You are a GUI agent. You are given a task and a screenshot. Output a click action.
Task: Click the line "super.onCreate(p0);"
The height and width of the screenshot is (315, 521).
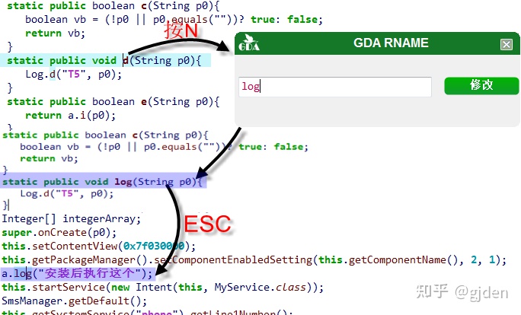59,233
